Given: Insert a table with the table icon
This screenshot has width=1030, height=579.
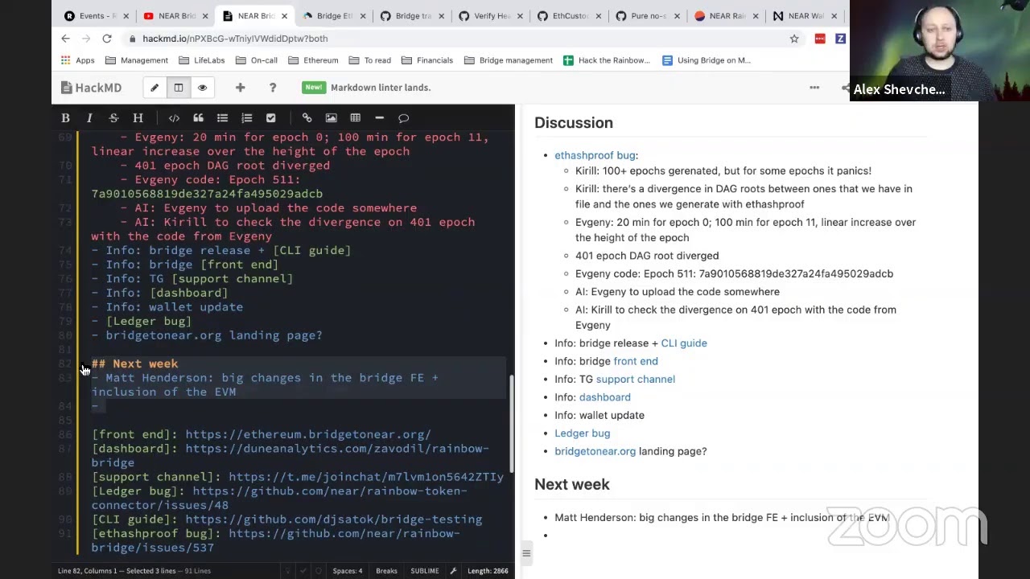Looking at the screenshot, I should click(x=355, y=118).
